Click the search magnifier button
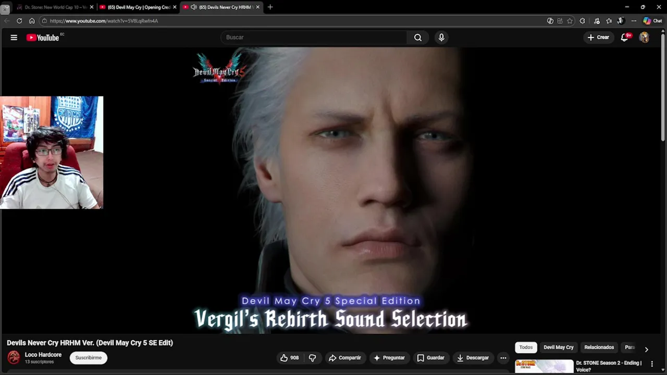Image resolution: width=667 pixels, height=375 pixels. point(418,37)
